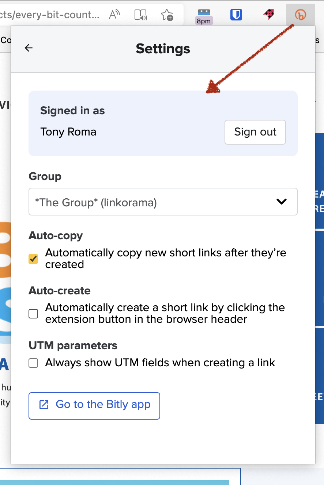Start Read Aloud from address bar

[114, 15]
